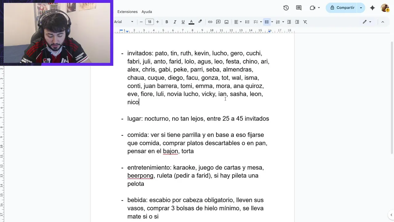Add comment icon in toolbar
This screenshot has height=222, width=394.
(218, 22)
